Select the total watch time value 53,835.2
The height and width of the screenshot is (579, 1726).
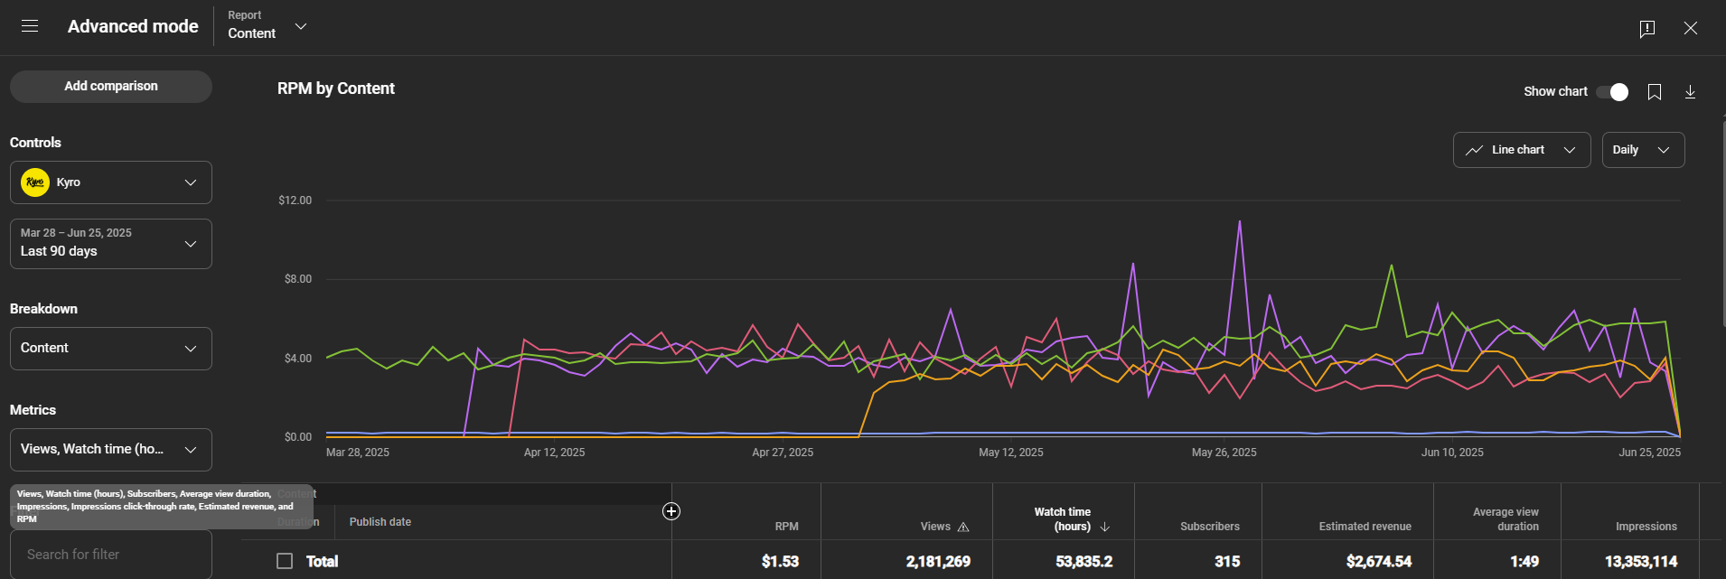click(1083, 562)
